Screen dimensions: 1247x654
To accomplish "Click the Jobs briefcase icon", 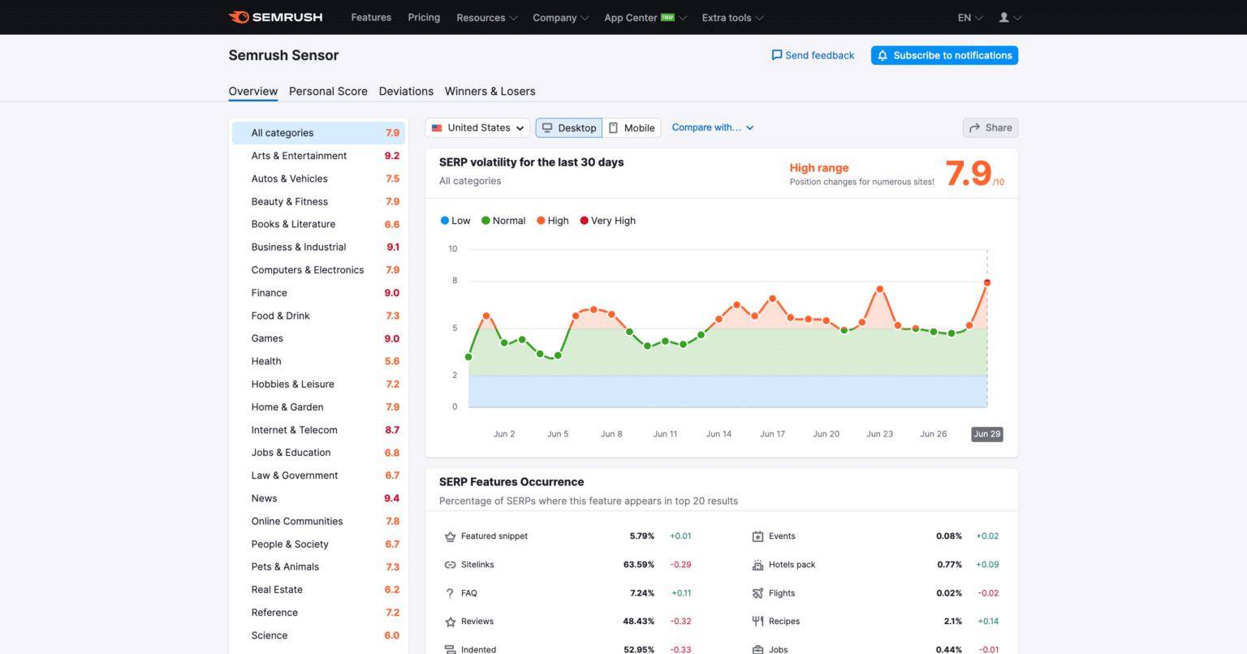I will (x=757, y=650).
